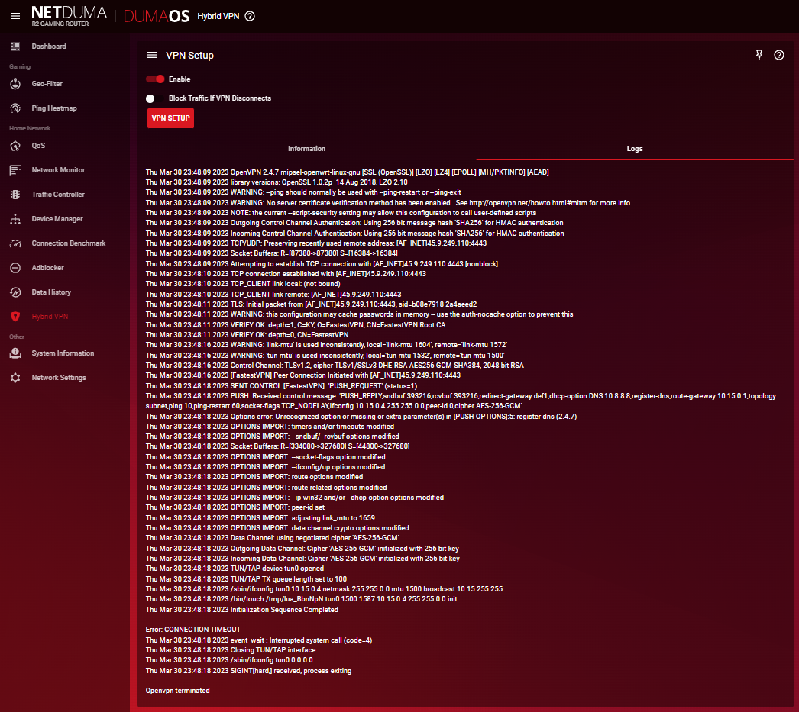Go to Network Monitor page
The image size is (799, 712).
(x=58, y=170)
